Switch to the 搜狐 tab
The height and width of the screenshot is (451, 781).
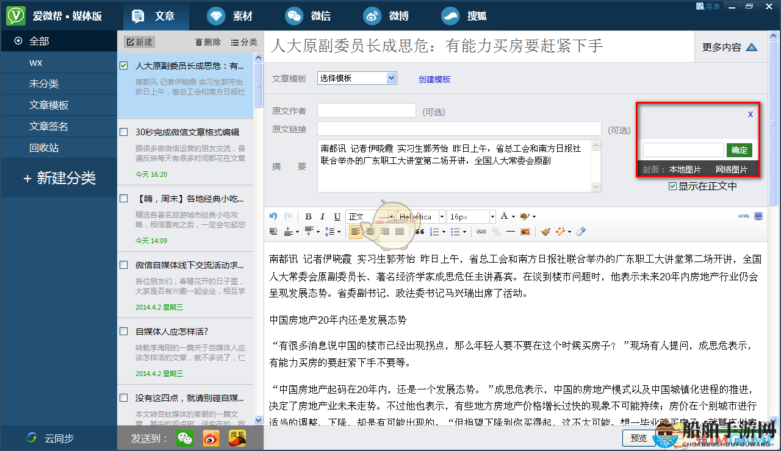464,16
